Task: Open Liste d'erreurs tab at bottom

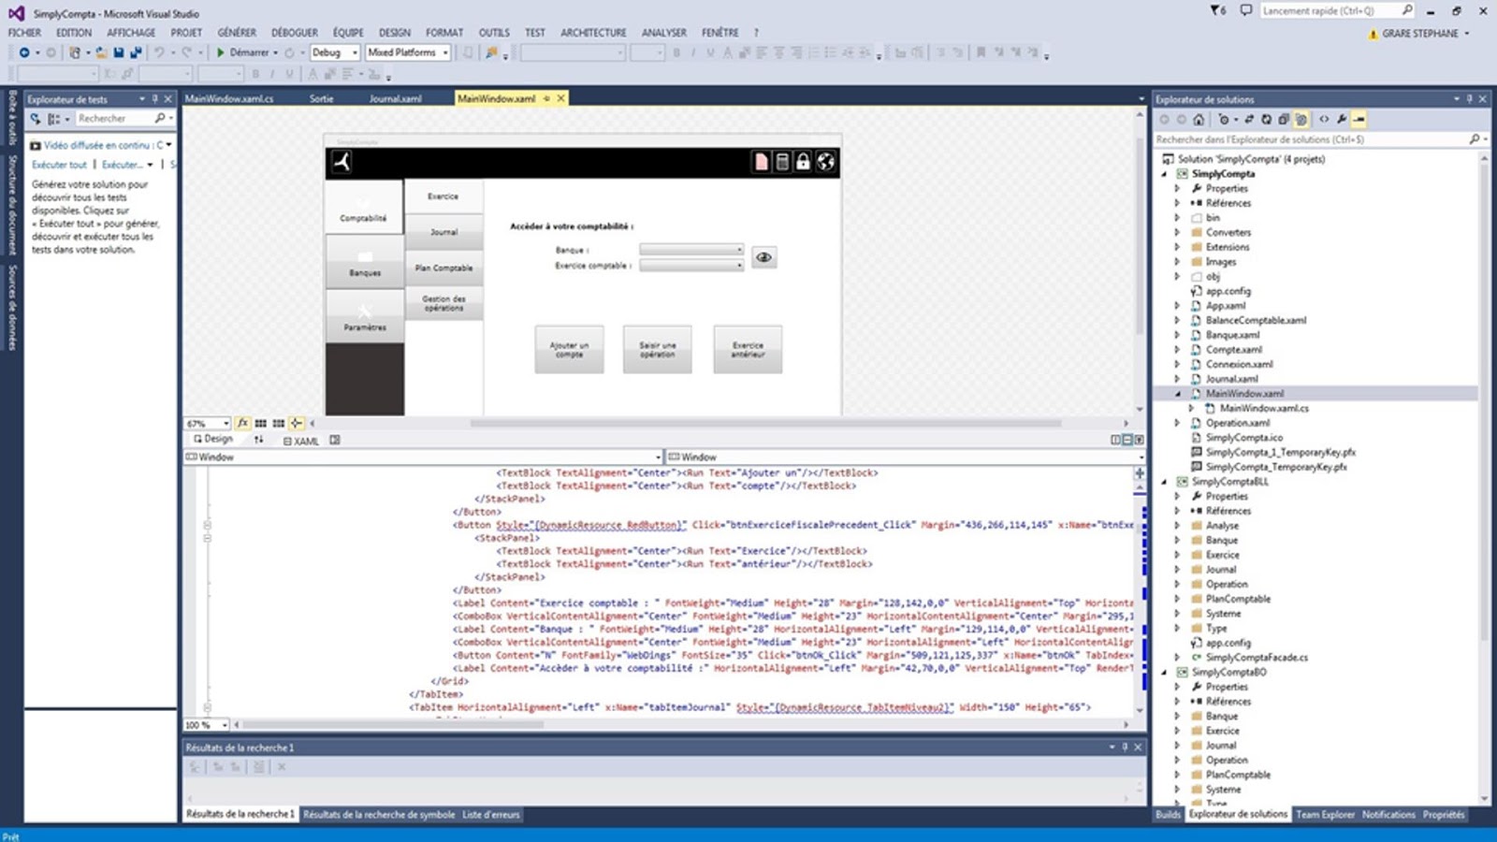Action: point(491,815)
